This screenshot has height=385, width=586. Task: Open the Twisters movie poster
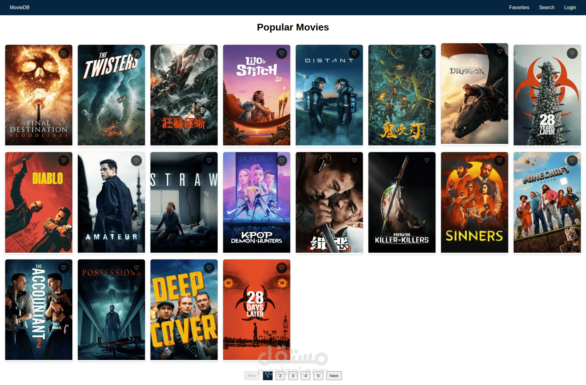[x=111, y=95]
